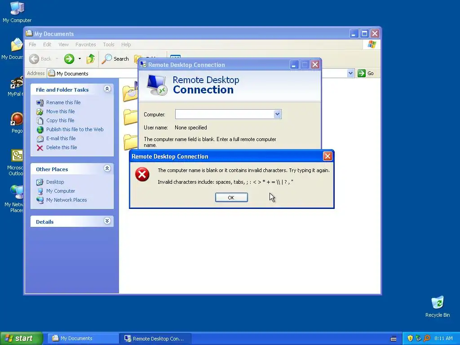Click the Search toolbar button
The width and height of the screenshot is (460, 345).
click(115, 59)
